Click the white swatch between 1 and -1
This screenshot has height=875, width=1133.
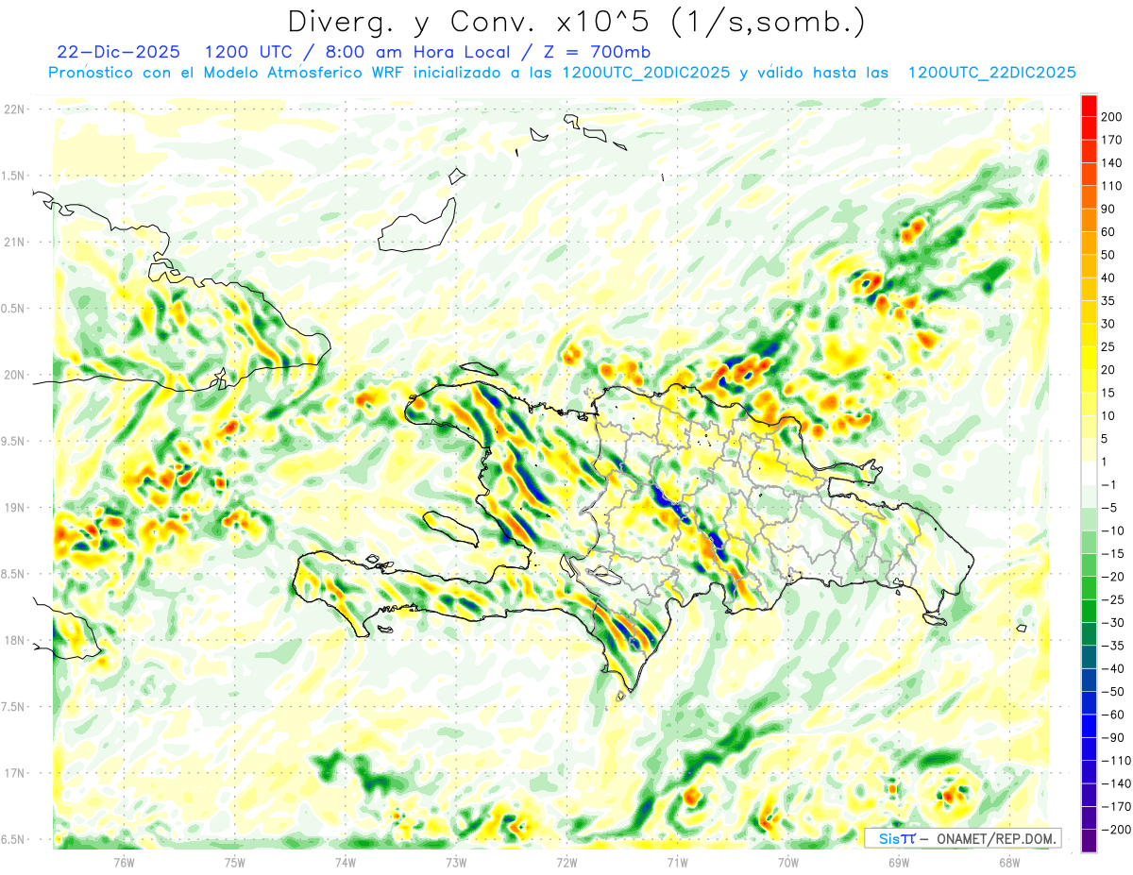(1089, 473)
